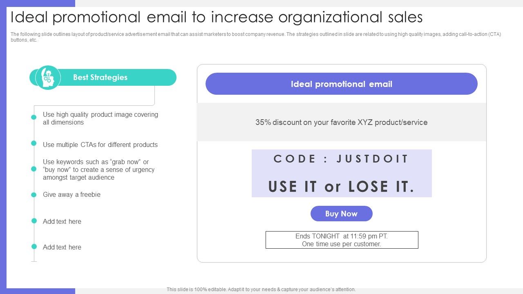Click the last Add text here placeholder
The width and height of the screenshot is (523, 294).
coord(62,247)
